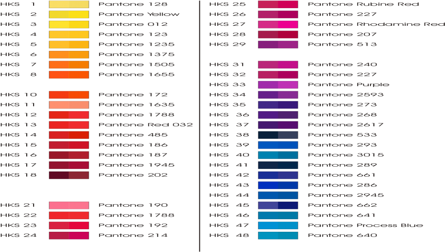This screenshot has height=252, width=445.
Task: Click the yellow swatch next to HKS 1
Action: point(69,4)
